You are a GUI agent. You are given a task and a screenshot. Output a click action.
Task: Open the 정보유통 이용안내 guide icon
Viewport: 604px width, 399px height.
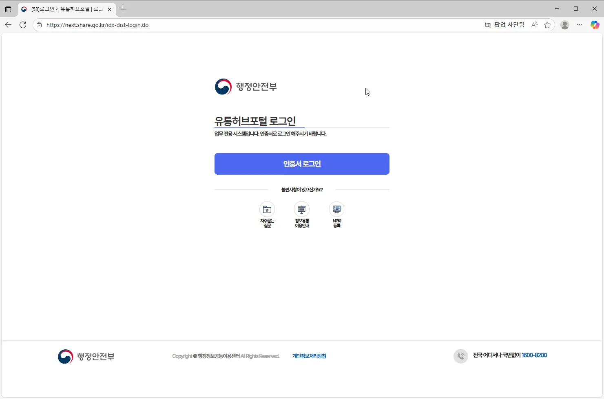(x=302, y=209)
